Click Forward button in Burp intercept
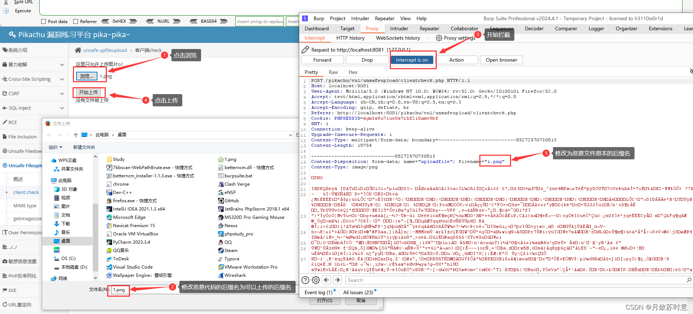 [322, 60]
